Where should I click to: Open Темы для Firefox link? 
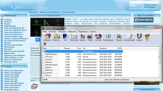pyautogui.click(x=11, y=87)
